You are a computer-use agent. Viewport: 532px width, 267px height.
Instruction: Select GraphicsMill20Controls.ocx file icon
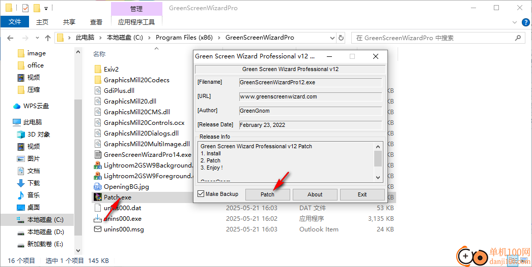(98, 122)
